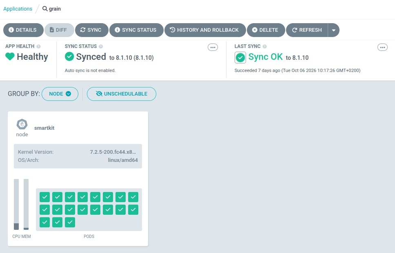Click the CPU usage bar
Viewport: 395px width, 253px height.
(16, 204)
